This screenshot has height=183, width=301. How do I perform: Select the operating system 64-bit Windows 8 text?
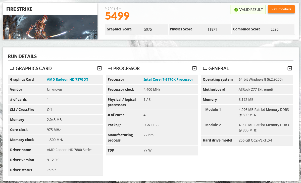pos(261,79)
